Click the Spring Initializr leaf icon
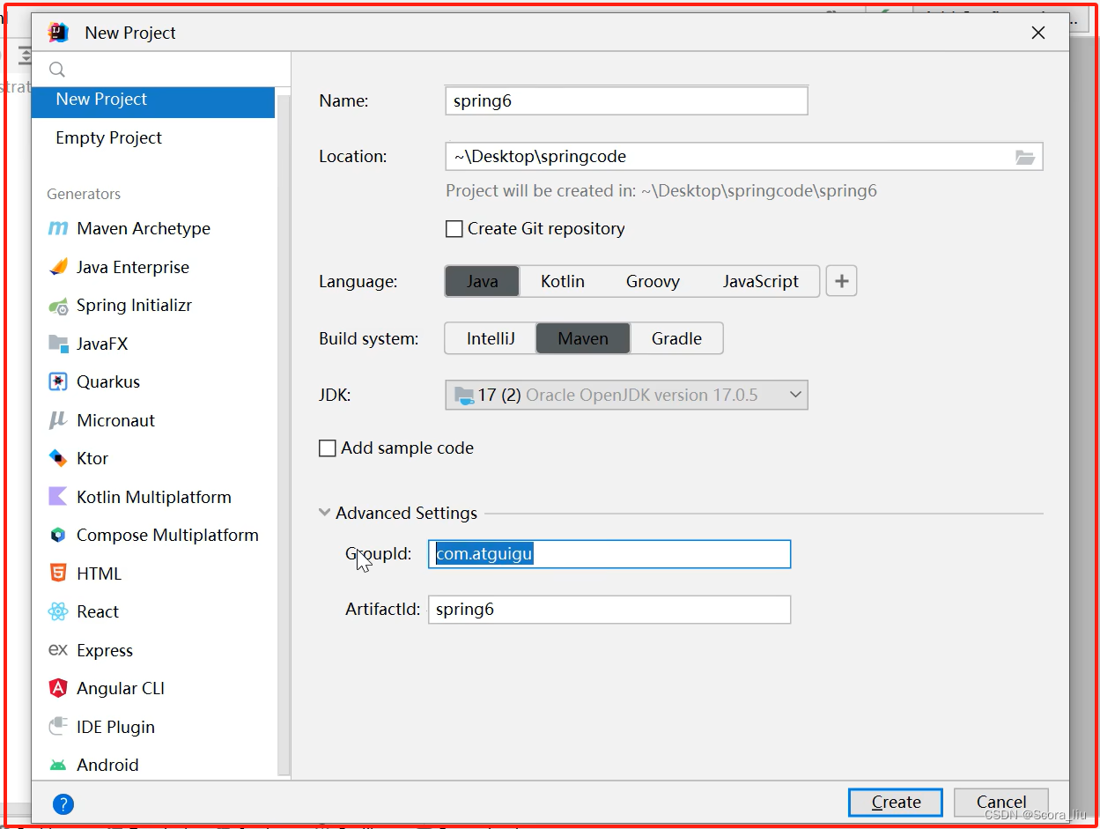Screen dimensions: 1100x829 click(x=58, y=306)
